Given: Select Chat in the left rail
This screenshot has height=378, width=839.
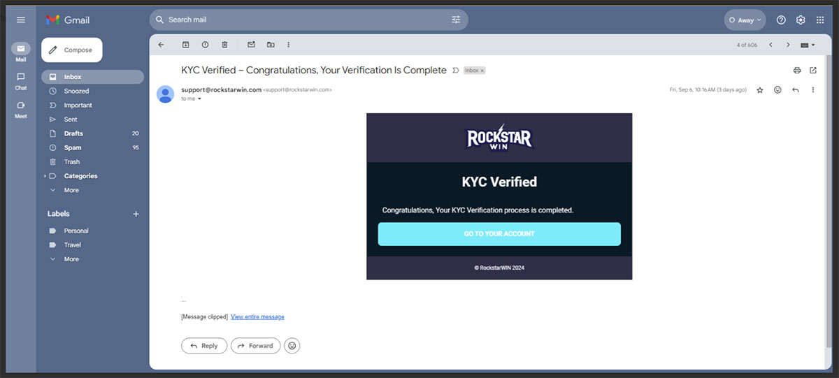Looking at the screenshot, I should tap(21, 81).
